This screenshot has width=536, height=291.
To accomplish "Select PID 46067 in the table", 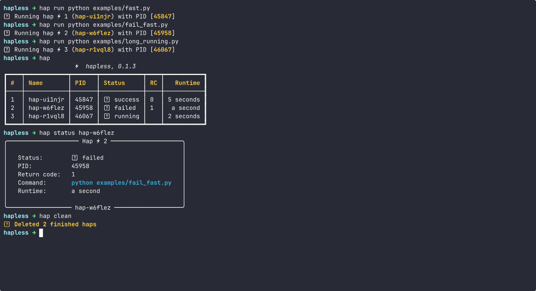I will point(83,116).
